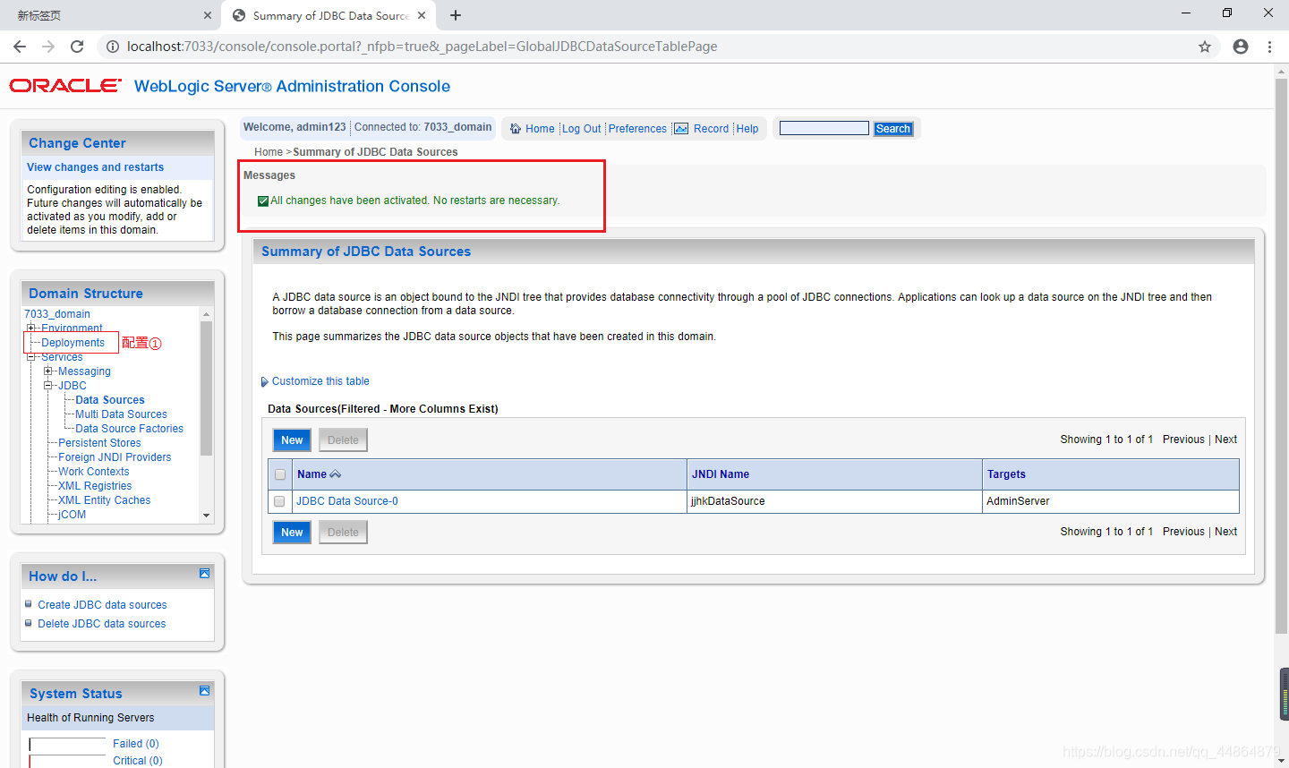The image size is (1289, 768).
Task: Open the Chrome three-dot menu
Action: (1269, 47)
